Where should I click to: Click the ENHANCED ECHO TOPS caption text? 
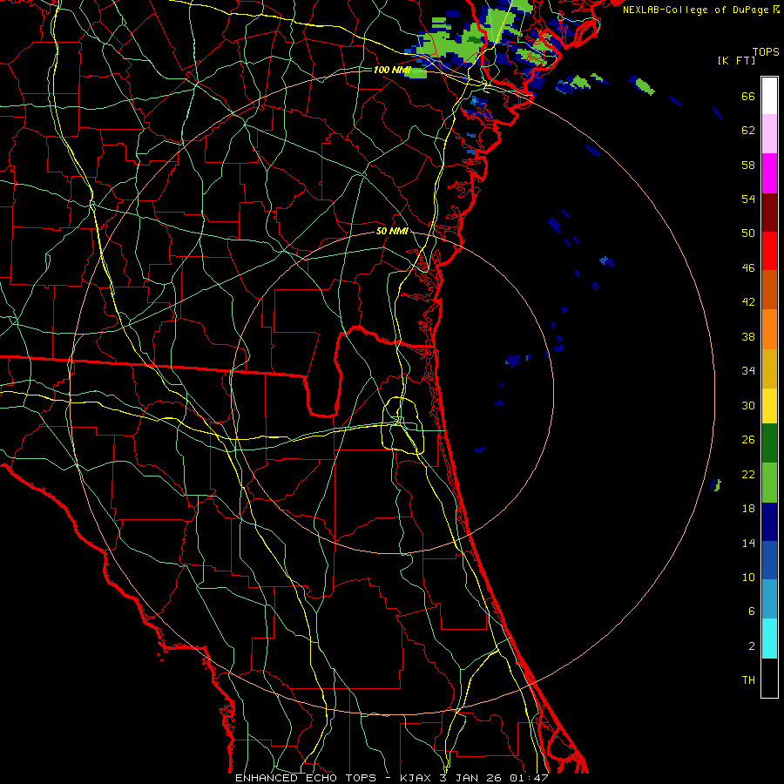[306, 778]
